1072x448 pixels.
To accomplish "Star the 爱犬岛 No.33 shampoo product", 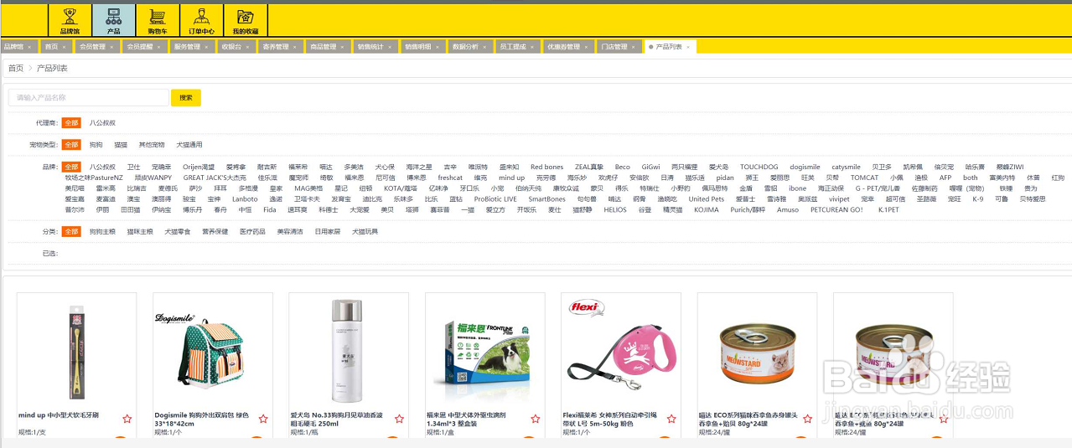I will (x=399, y=419).
